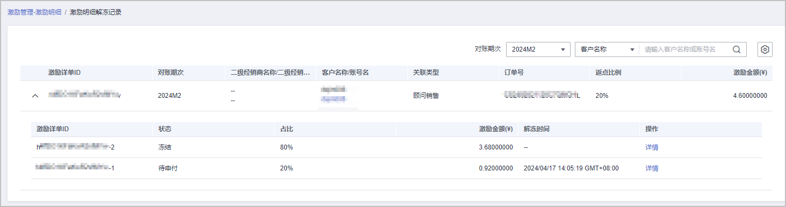786x207 pixels.
Task: Click customer name search input field
Action: point(685,49)
